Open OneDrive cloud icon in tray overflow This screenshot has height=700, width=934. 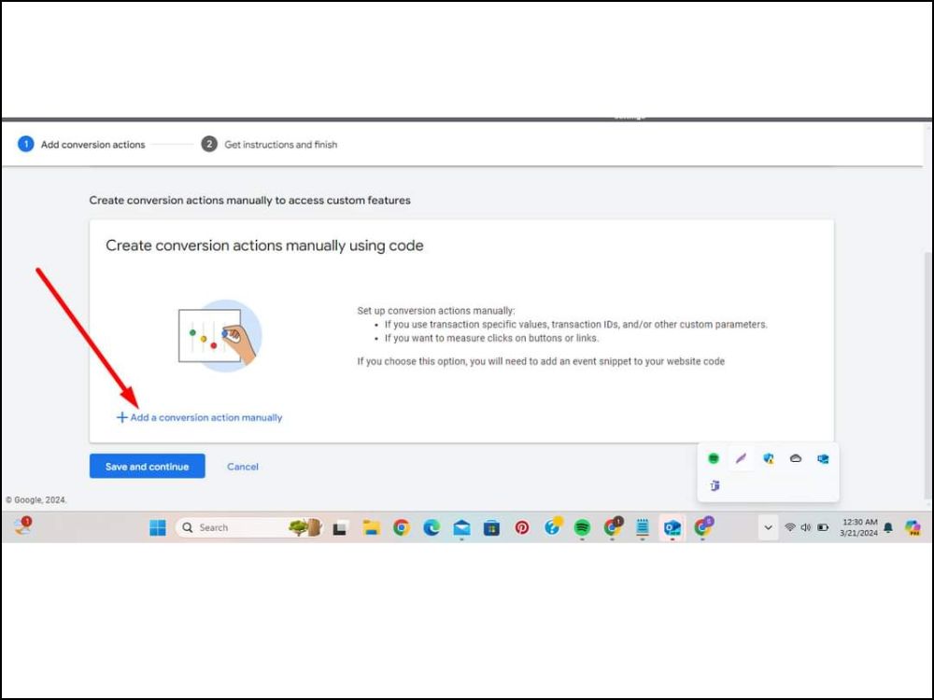click(x=796, y=458)
